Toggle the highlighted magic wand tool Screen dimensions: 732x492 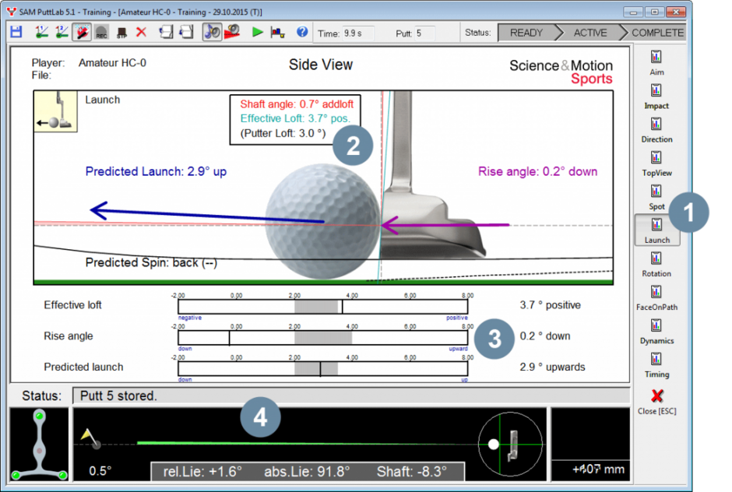click(x=82, y=32)
